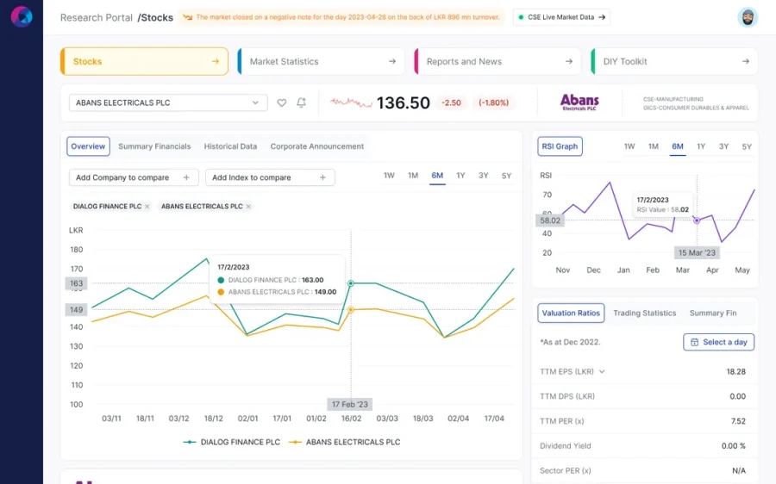Remove DIALOG FINANCE PLC chip with x
Image resolution: width=776 pixels, height=484 pixels.
pyautogui.click(x=147, y=207)
